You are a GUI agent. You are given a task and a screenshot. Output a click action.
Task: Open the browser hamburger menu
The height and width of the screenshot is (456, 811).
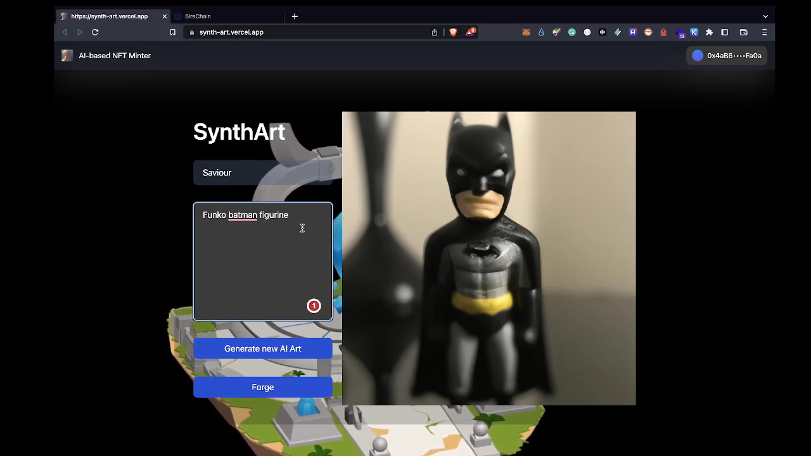tap(765, 32)
